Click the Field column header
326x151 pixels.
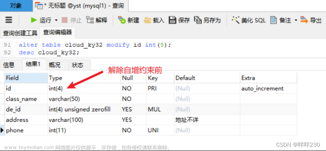[26, 78]
